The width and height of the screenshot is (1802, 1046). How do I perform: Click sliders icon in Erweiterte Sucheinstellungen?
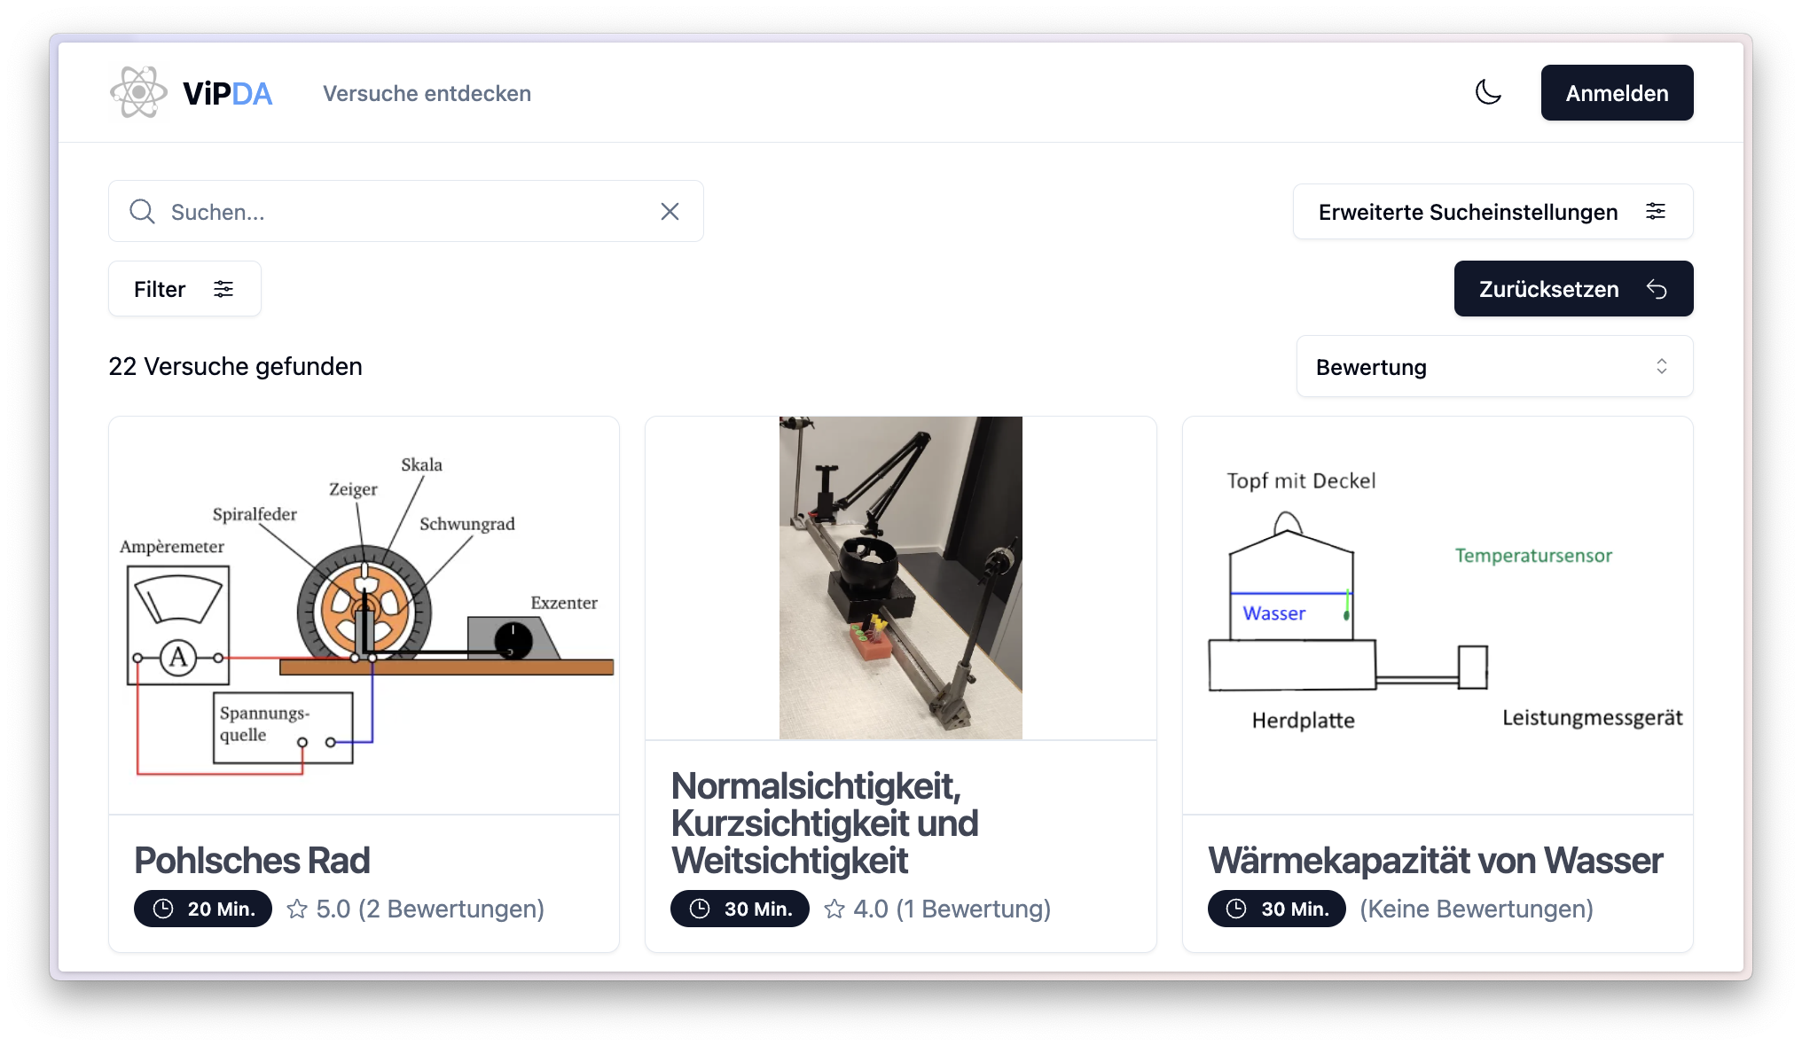click(x=1656, y=211)
